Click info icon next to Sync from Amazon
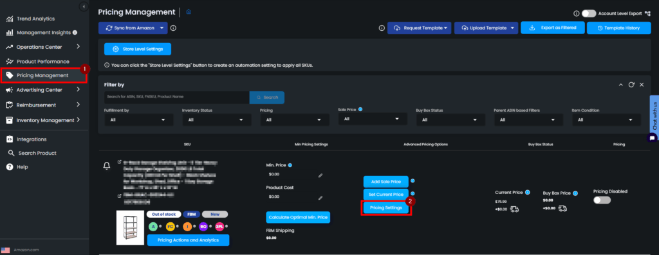659x255 pixels. pyautogui.click(x=173, y=28)
